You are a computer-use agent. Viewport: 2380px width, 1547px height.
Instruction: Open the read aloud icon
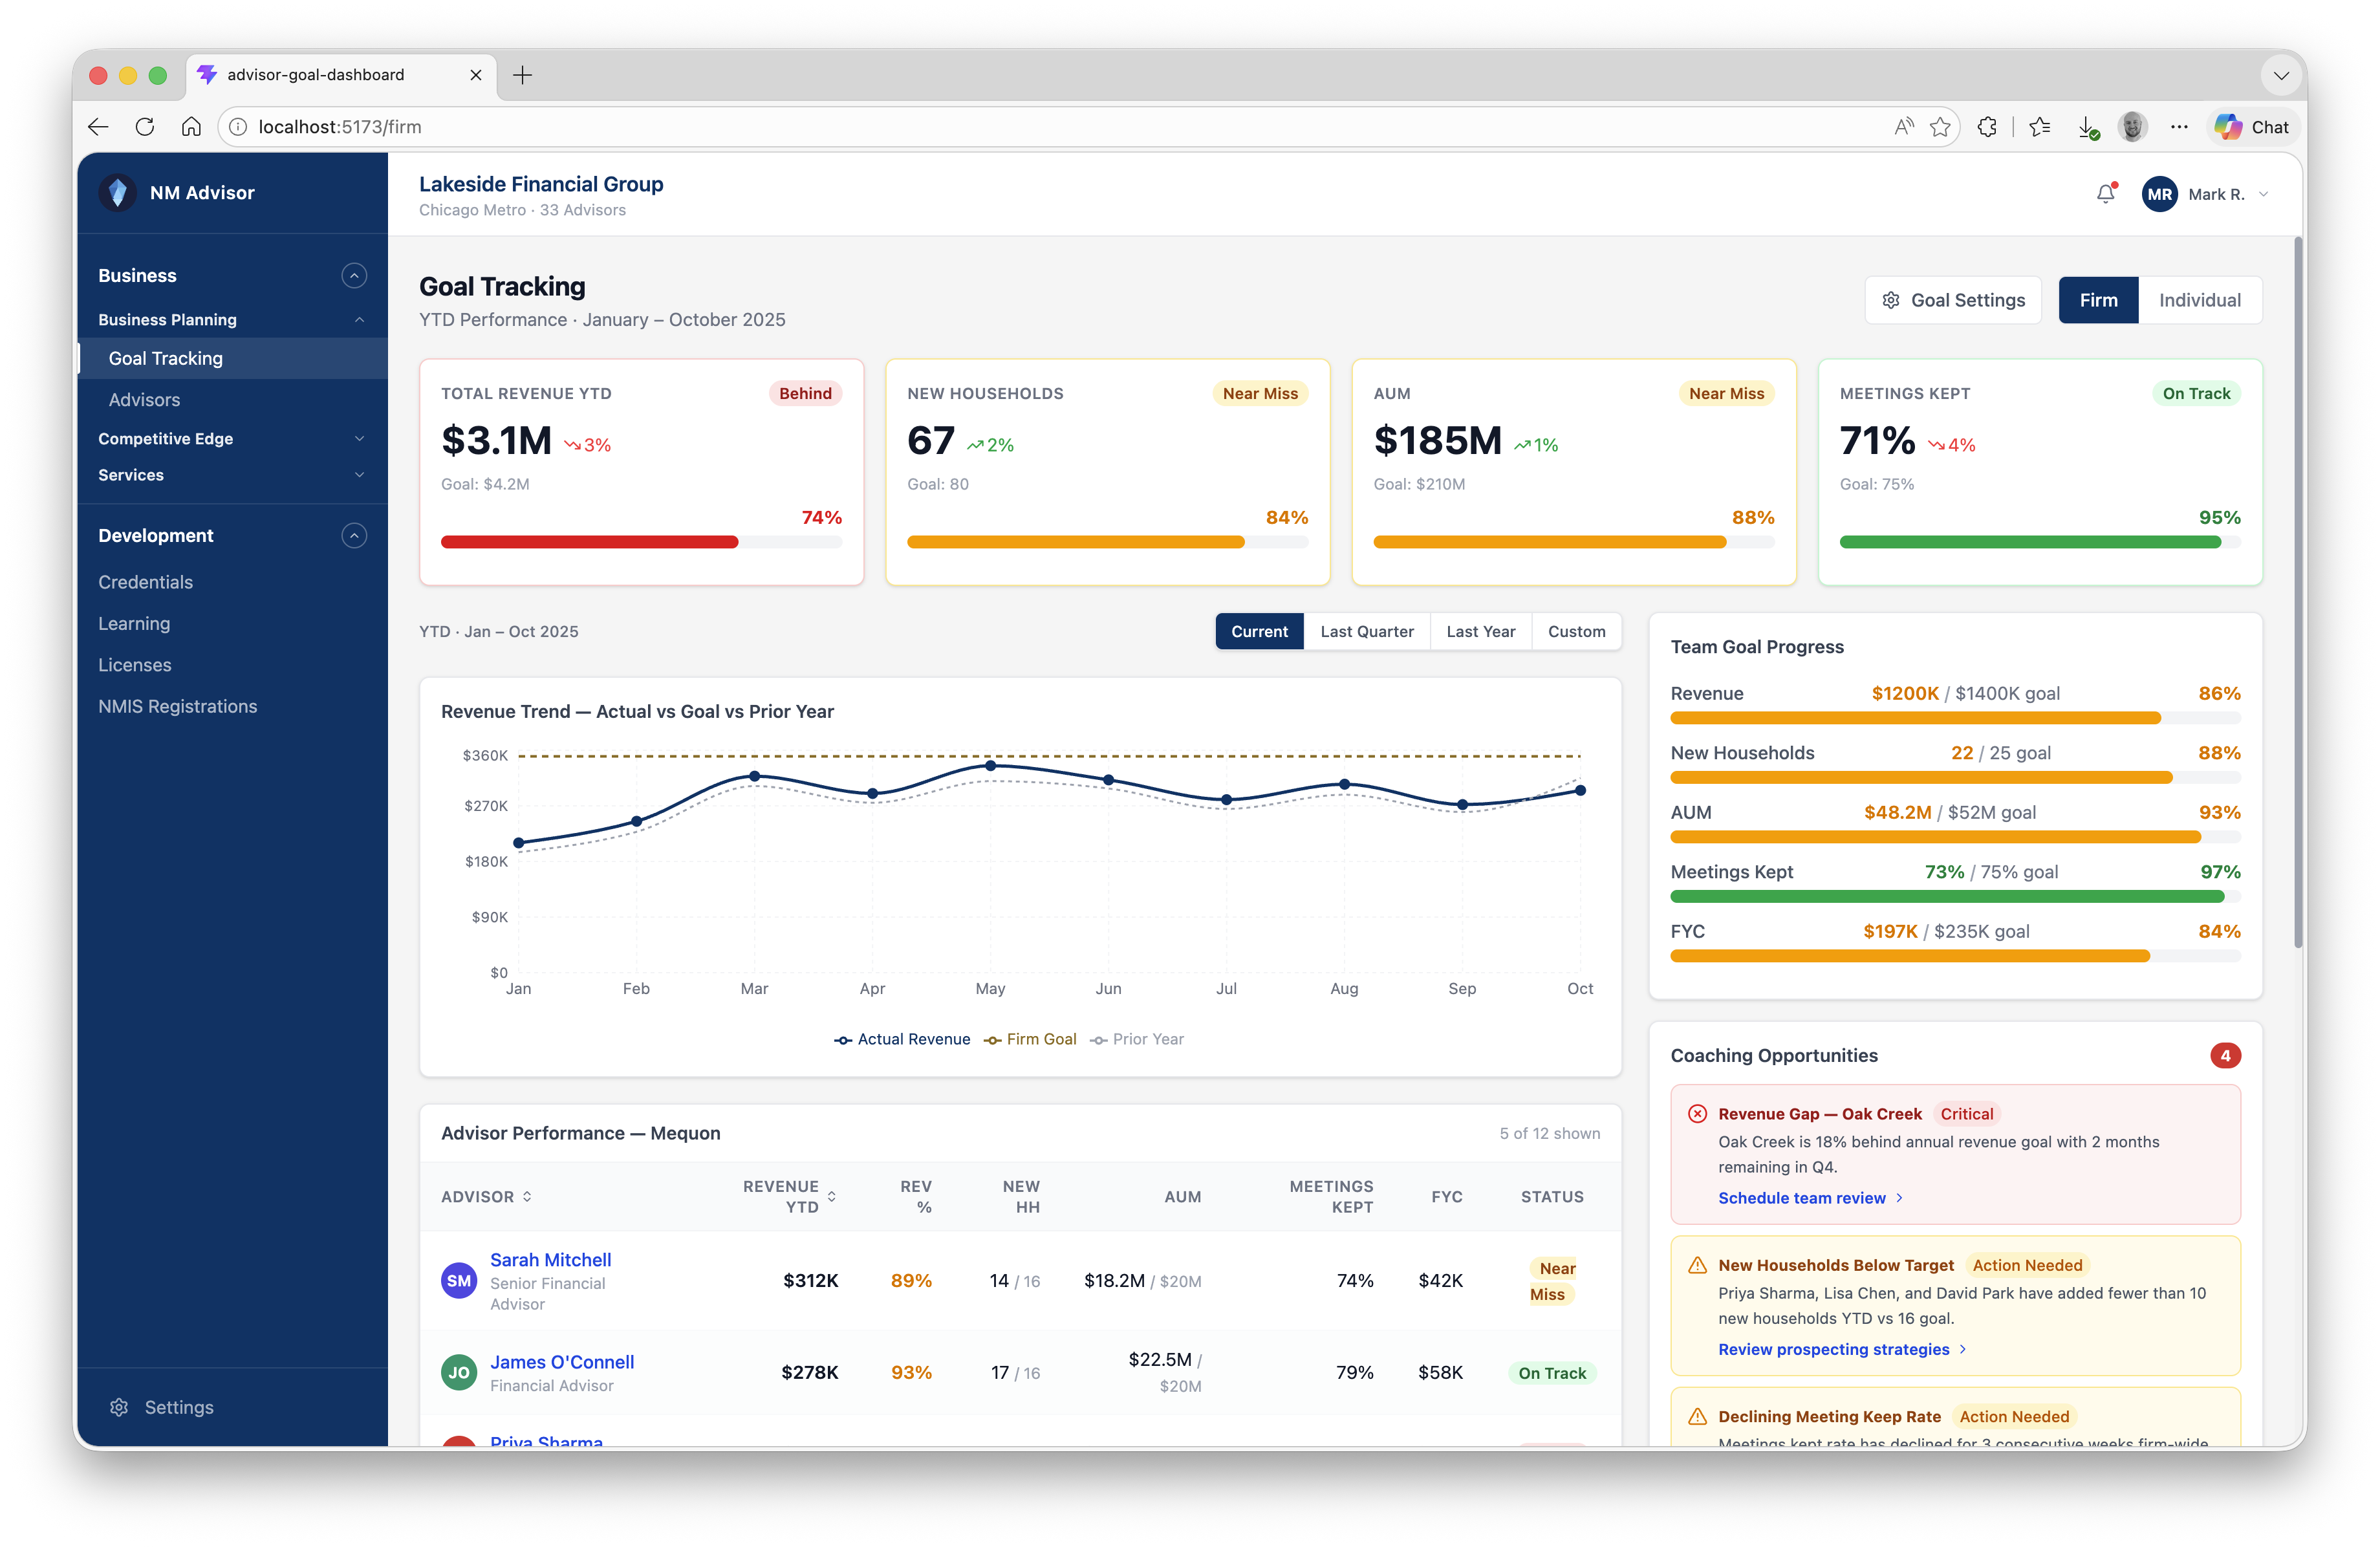click(1903, 127)
